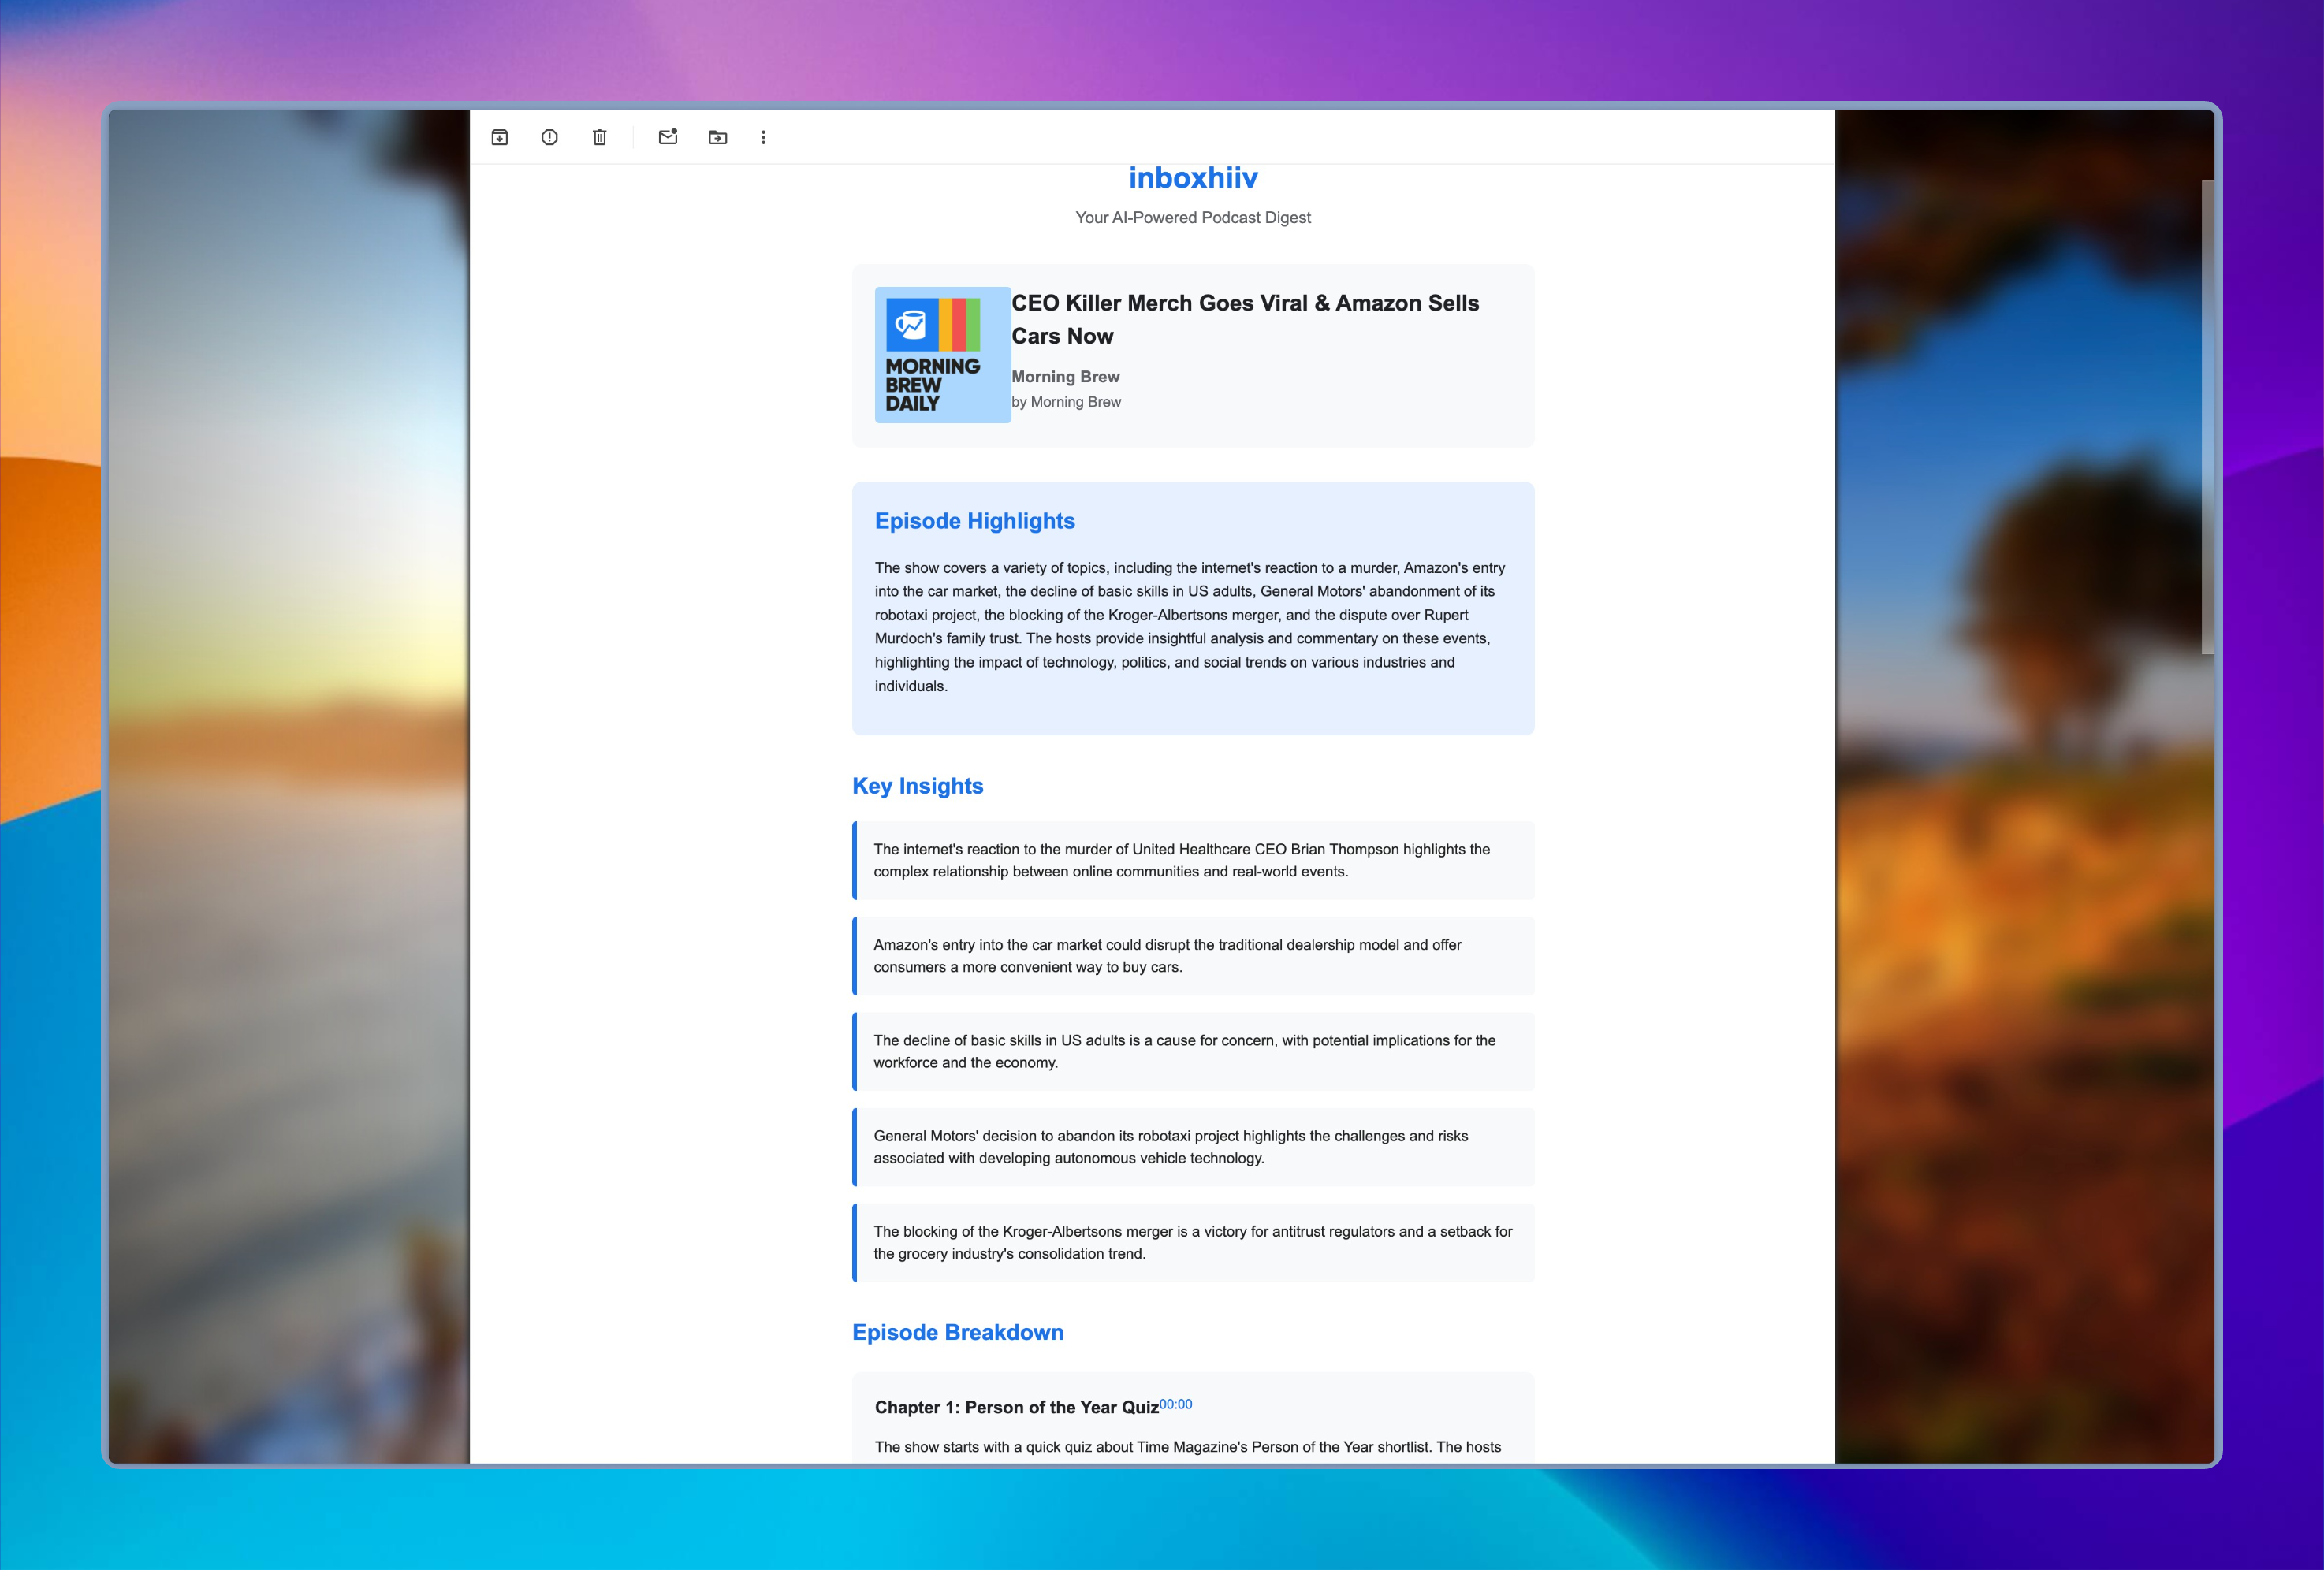Click the inboxhiiv header link
The image size is (2324, 1570).
coord(1192,178)
